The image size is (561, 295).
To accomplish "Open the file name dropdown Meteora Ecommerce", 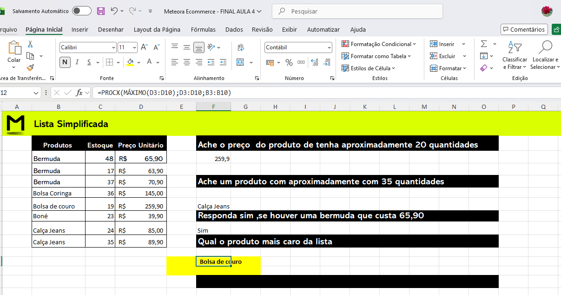I will point(213,11).
